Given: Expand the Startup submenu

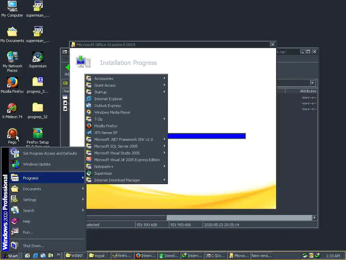Looking at the screenshot, I should coord(126,92).
